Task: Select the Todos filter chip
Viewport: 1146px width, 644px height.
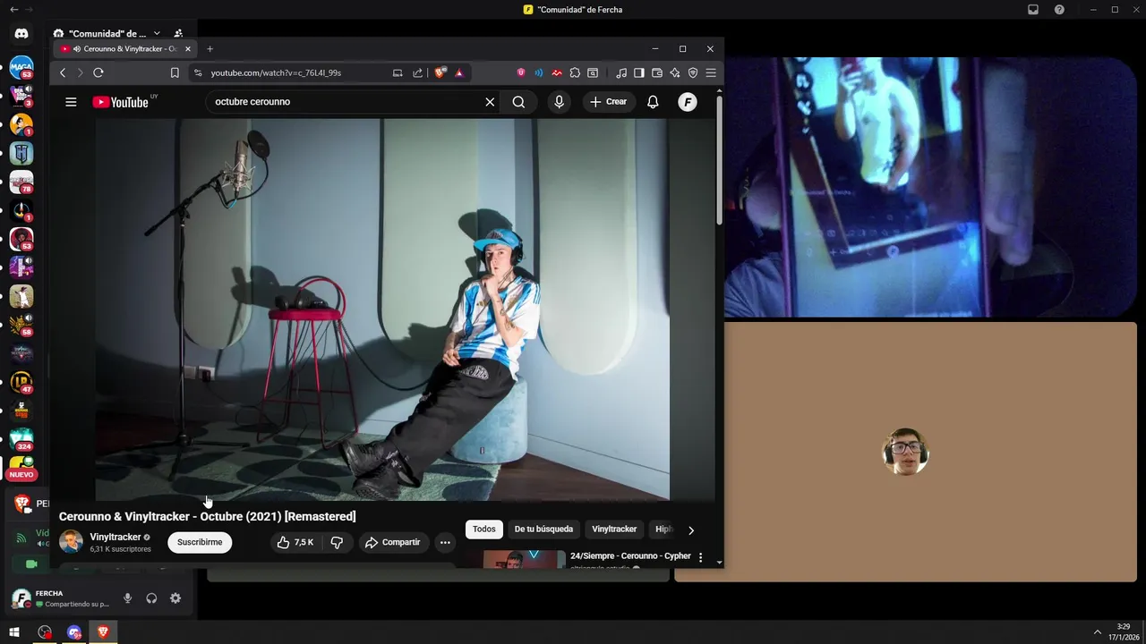Action: [484, 530]
